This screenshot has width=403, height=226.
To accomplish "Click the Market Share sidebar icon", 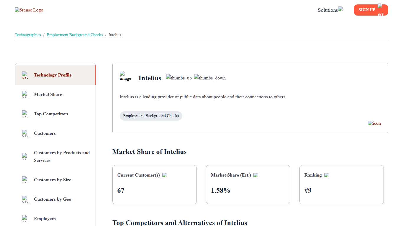I will [25, 94].
